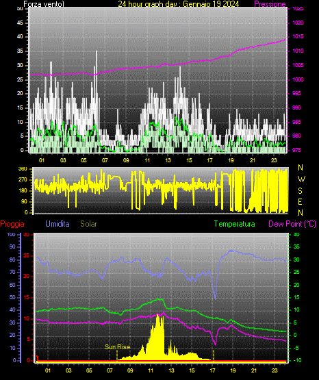The image size is (319, 380).
Task: Click the Forza vento title label
Action: 44,4
